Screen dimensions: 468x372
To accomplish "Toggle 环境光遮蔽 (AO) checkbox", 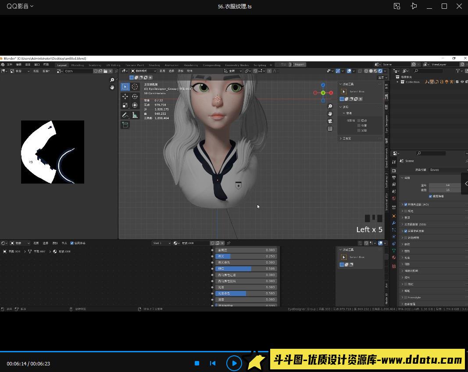I will pos(406,205).
